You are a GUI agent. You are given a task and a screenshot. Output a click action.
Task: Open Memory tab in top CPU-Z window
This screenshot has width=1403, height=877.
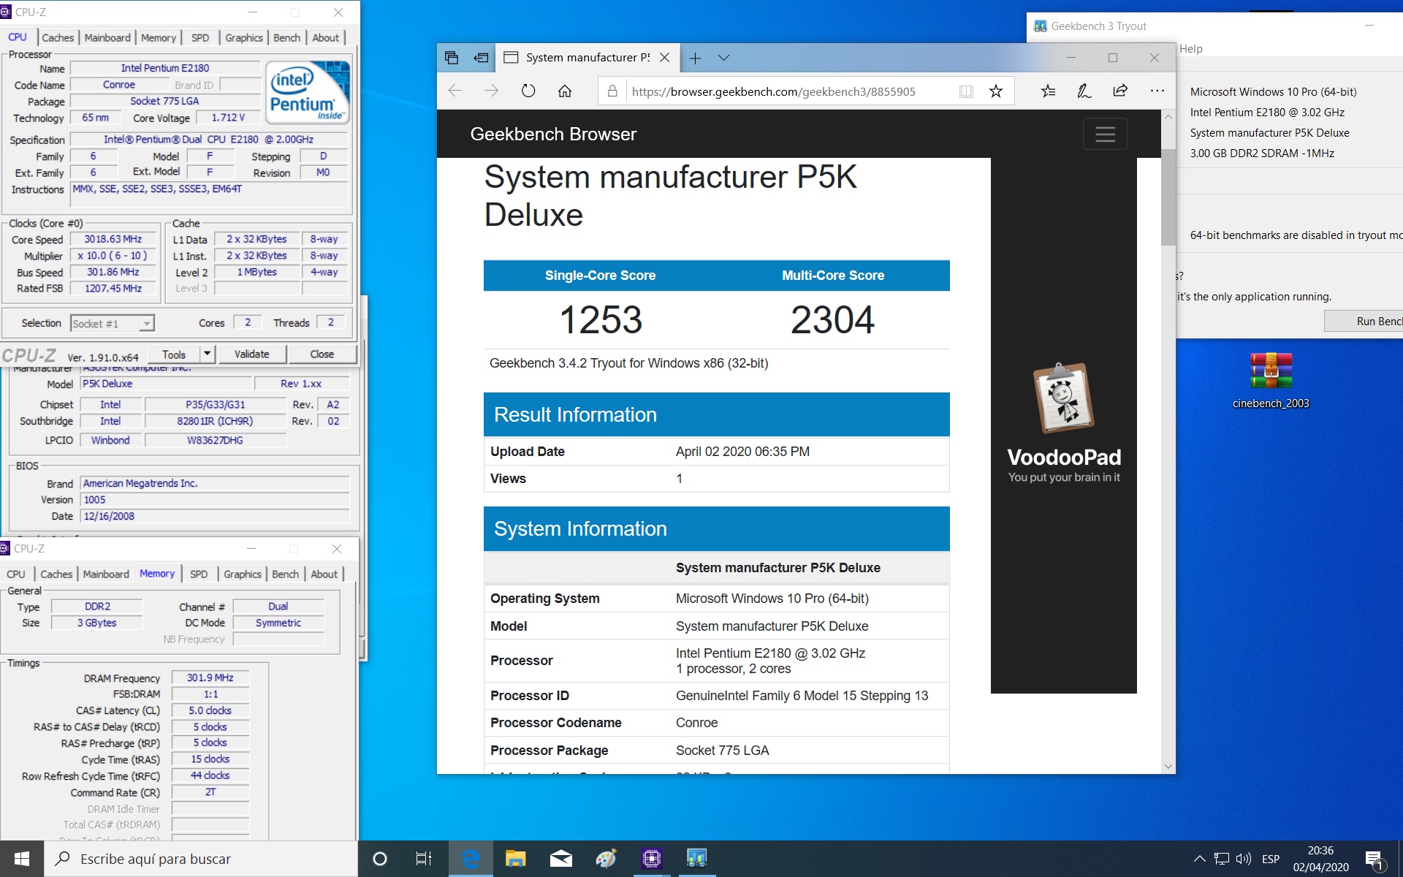point(159,37)
